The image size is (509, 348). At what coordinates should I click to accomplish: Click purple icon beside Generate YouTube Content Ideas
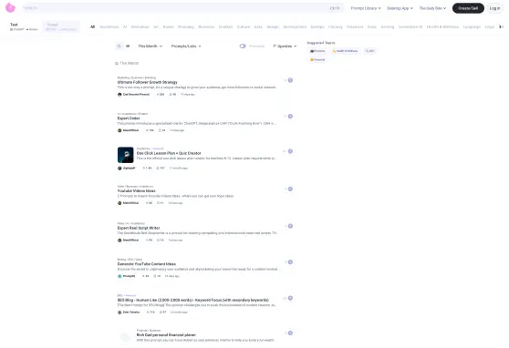pyautogui.click(x=290, y=262)
